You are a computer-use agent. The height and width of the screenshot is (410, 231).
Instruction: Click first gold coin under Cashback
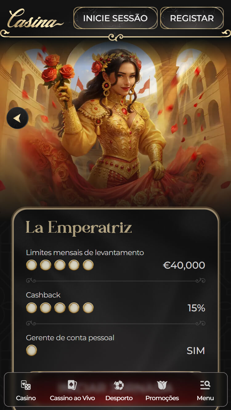(31, 308)
